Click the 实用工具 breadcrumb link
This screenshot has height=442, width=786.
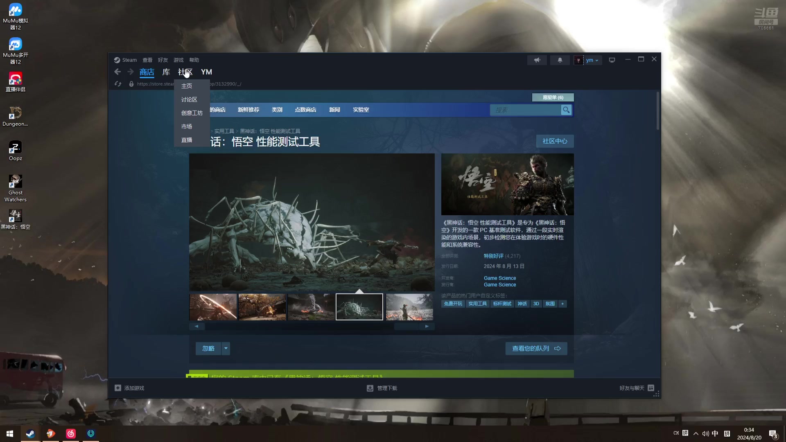tap(224, 131)
